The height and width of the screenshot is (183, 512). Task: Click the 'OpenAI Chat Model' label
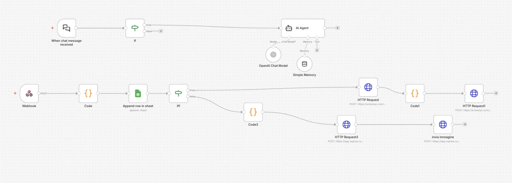273,66
